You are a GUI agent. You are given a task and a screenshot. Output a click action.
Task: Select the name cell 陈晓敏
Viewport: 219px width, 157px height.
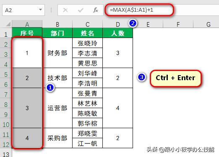(88, 113)
